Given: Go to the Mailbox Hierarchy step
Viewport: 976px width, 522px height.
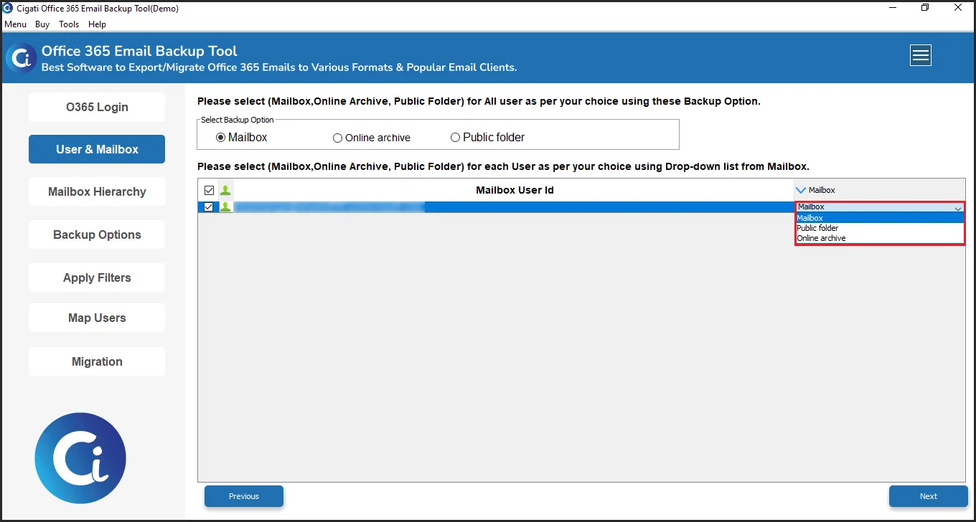Looking at the screenshot, I should pyautogui.click(x=97, y=191).
